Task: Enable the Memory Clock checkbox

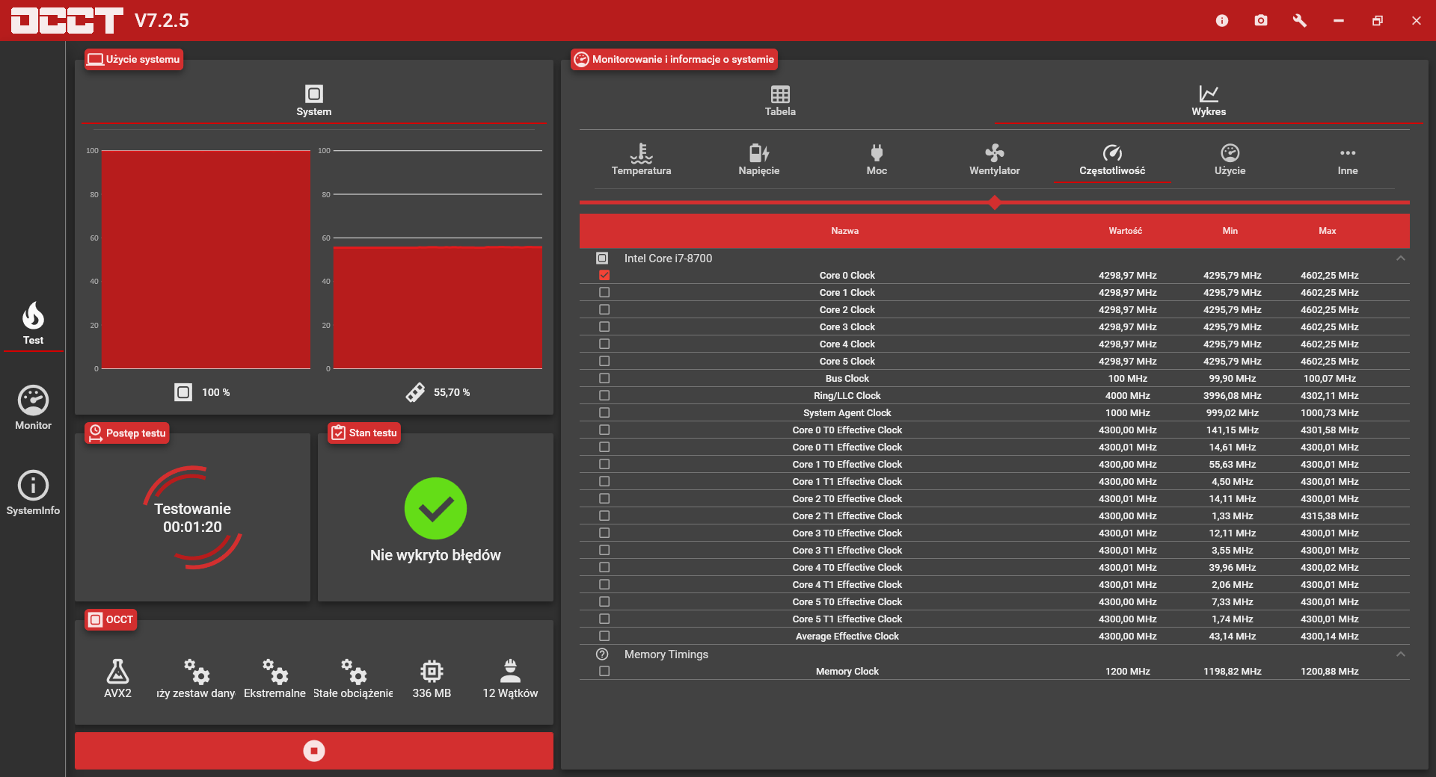Action: [604, 671]
